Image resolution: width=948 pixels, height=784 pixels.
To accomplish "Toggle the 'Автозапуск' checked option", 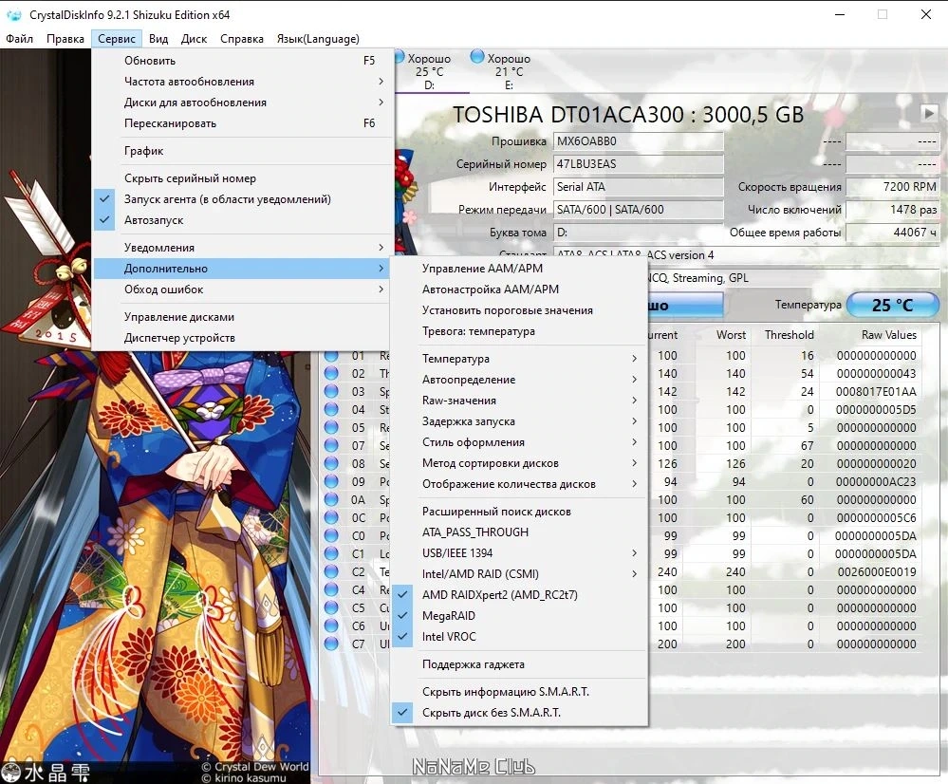I will click(x=242, y=220).
